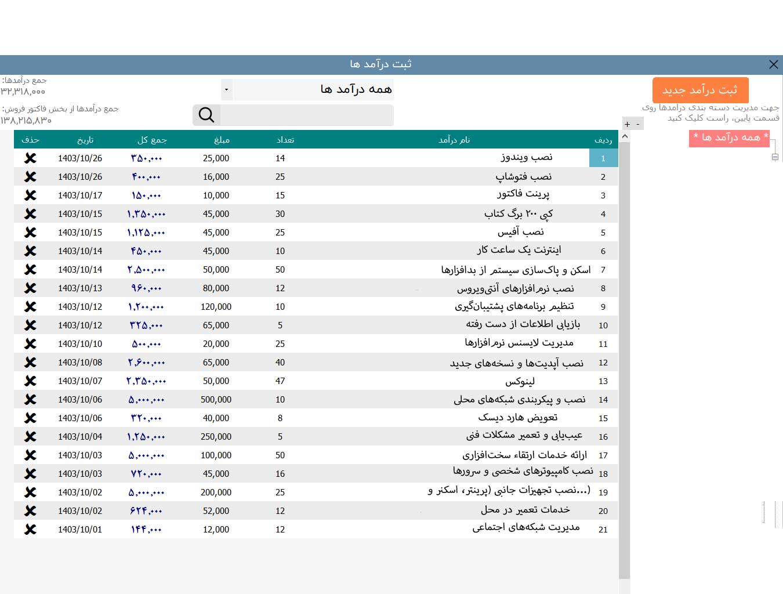Delete the پرینت فاکتور row

click(x=30, y=195)
